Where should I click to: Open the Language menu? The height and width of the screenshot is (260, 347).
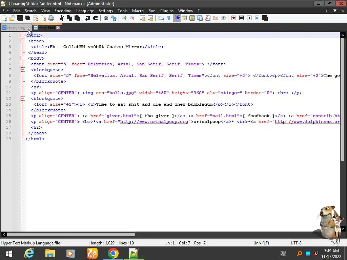[x=85, y=10]
